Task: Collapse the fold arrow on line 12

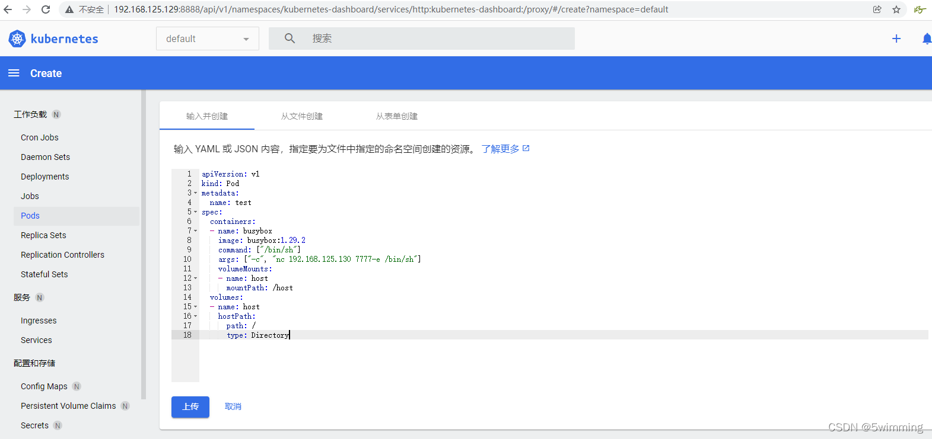Action: pos(195,278)
